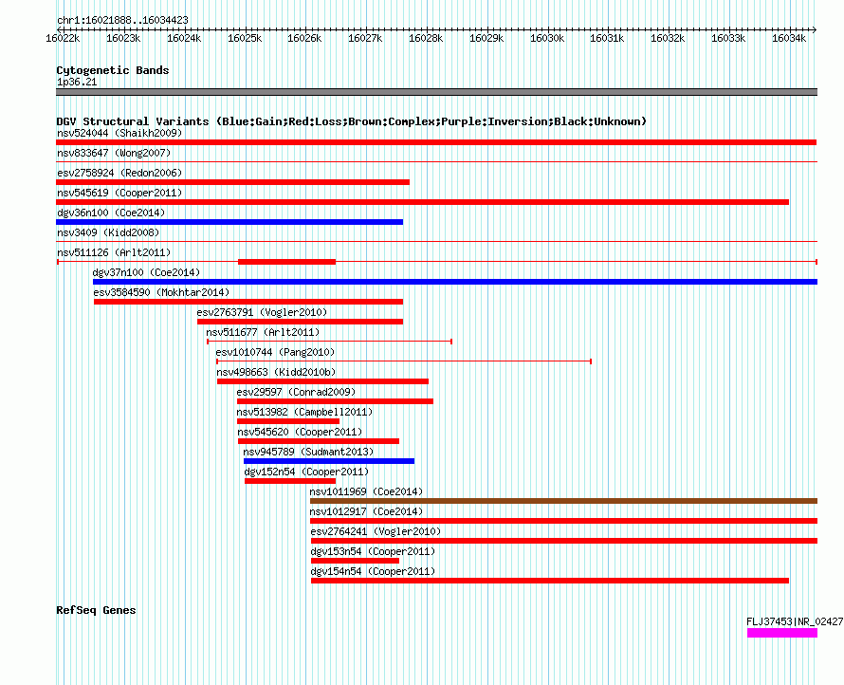Click the dgv153n54 (Cooper2011) label

pos(373,551)
